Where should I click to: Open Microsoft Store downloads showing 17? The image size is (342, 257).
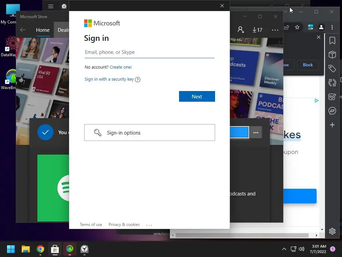(258, 30)
